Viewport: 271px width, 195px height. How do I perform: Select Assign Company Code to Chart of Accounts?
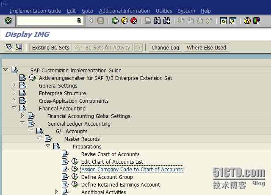(132, 169)
